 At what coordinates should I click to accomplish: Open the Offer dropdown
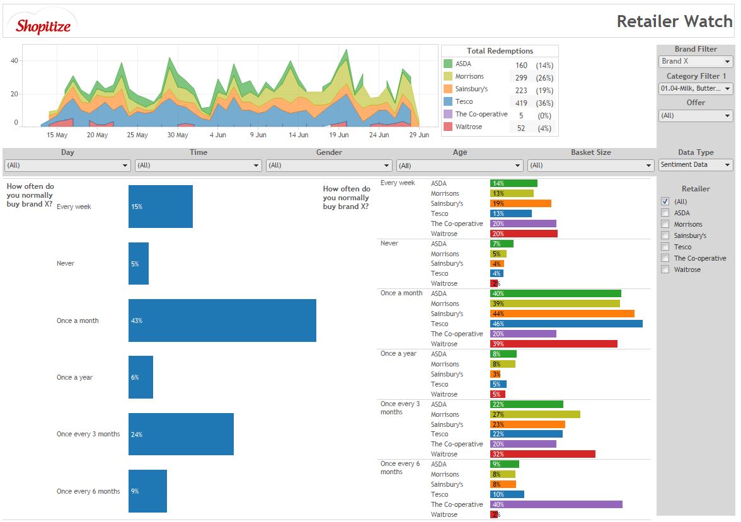(695, 115)
